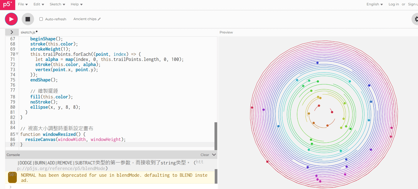Follow the Sign up link
The image size is (418, 189).
click(x=413, y=4)
